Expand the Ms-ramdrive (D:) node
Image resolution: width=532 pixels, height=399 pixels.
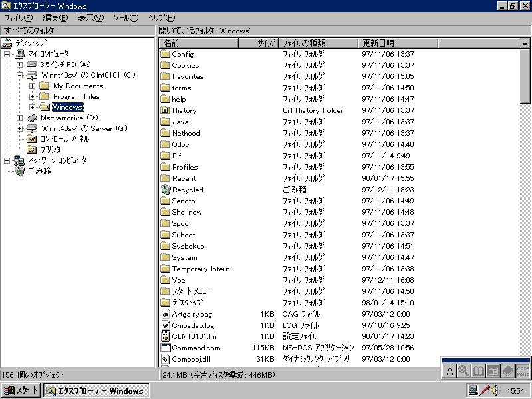(20, 118)
